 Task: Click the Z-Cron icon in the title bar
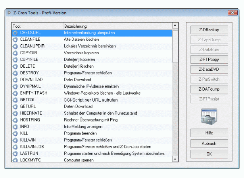click(x=9, y=13)
